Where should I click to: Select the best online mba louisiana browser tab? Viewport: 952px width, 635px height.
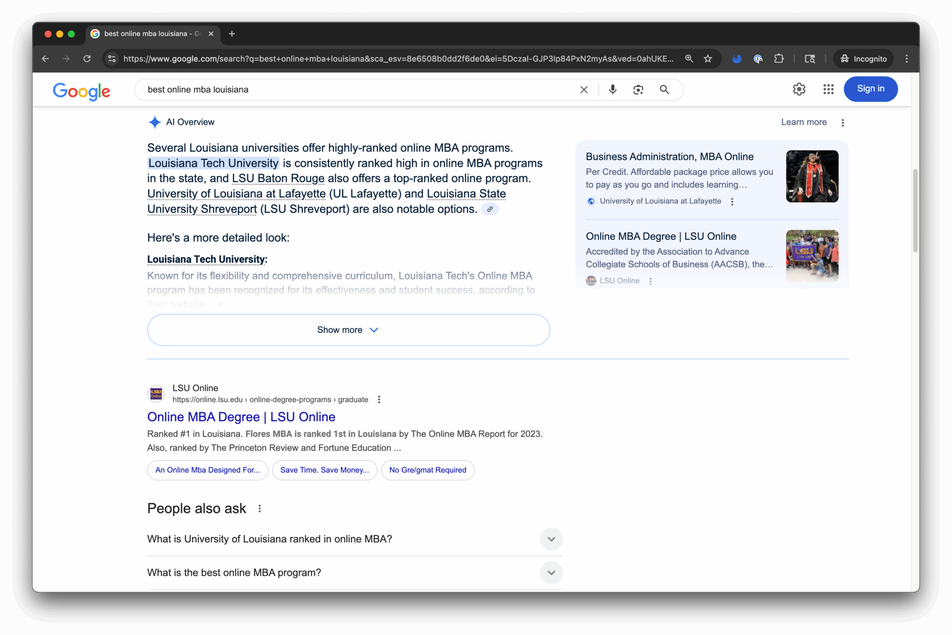[x=153, y=34]
